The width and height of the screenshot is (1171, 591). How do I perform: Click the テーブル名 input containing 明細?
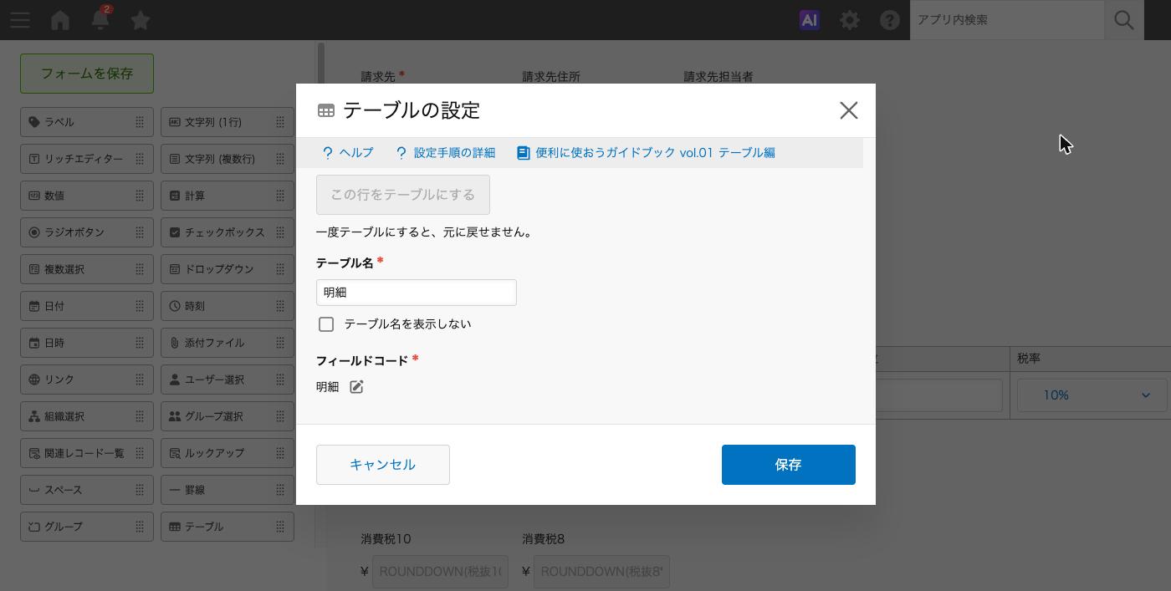tap(417, 293)
